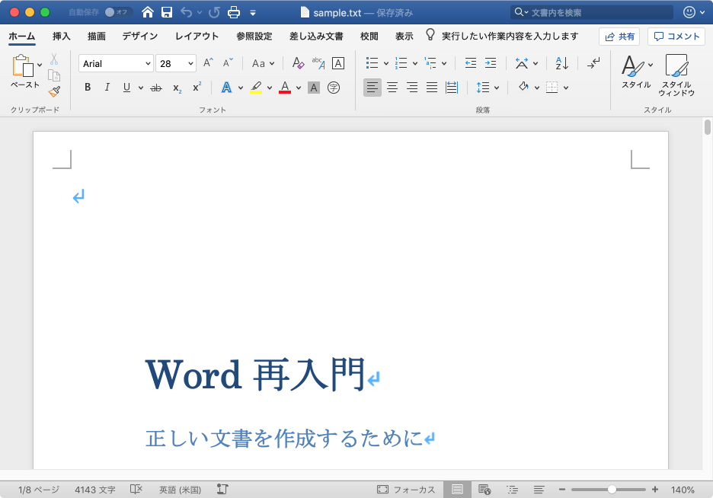The height and width of the screenshot is (498, 713).
Task: Open the Style Window pane
Action: tap(676, 75)
